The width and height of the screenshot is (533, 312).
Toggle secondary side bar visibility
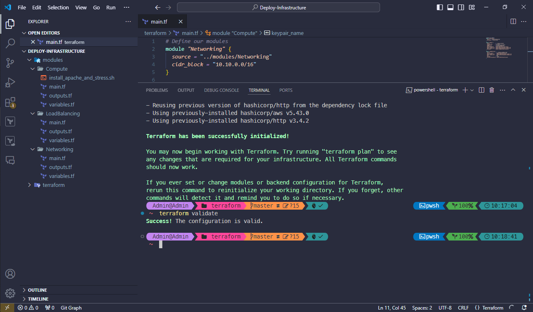pyautogui.click(x=461, y=7)
